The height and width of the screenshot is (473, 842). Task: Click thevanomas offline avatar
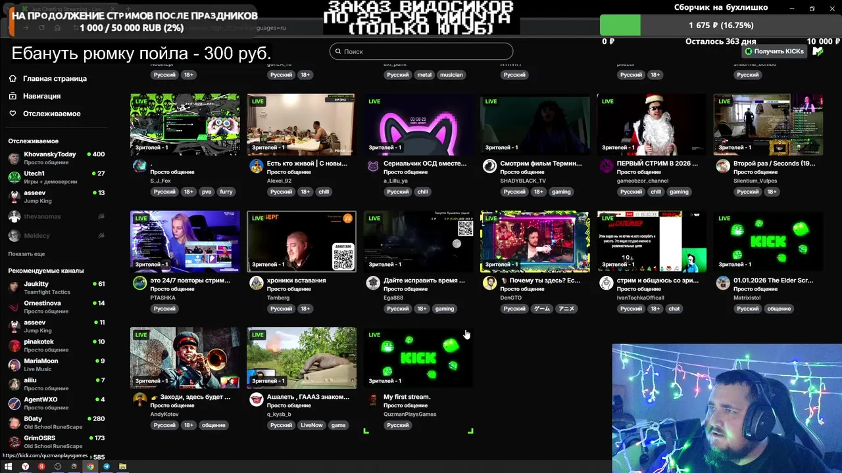pos(14,216)
